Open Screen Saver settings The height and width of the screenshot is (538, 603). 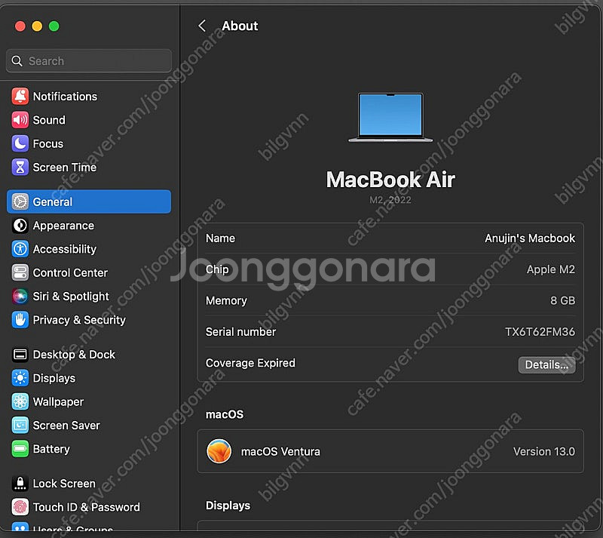click(66, 425)
